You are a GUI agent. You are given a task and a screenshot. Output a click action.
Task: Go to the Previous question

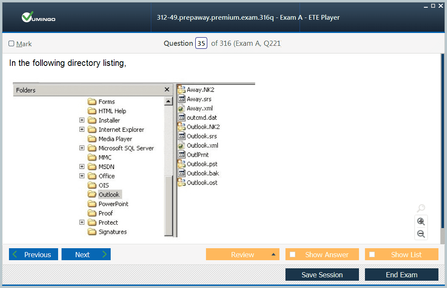(x=33, y=254)
